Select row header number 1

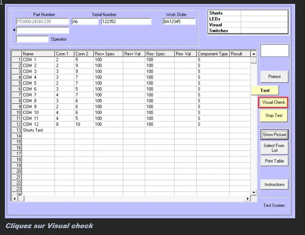pos(17,59)
